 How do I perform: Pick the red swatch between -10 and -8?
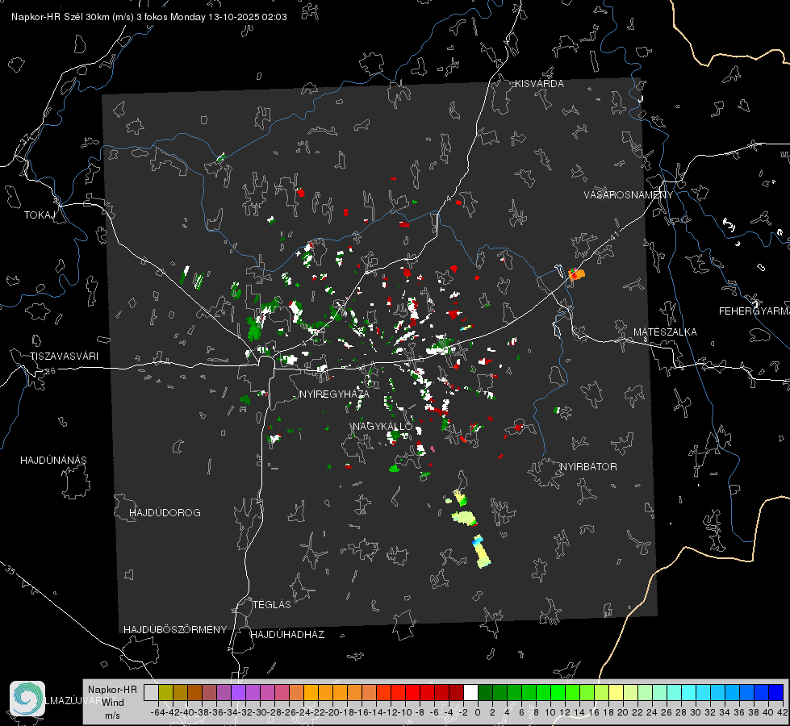click(412, 692)
